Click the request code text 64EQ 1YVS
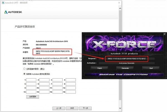Viewport: 167px width, 112px height. (x=53, y=52)
